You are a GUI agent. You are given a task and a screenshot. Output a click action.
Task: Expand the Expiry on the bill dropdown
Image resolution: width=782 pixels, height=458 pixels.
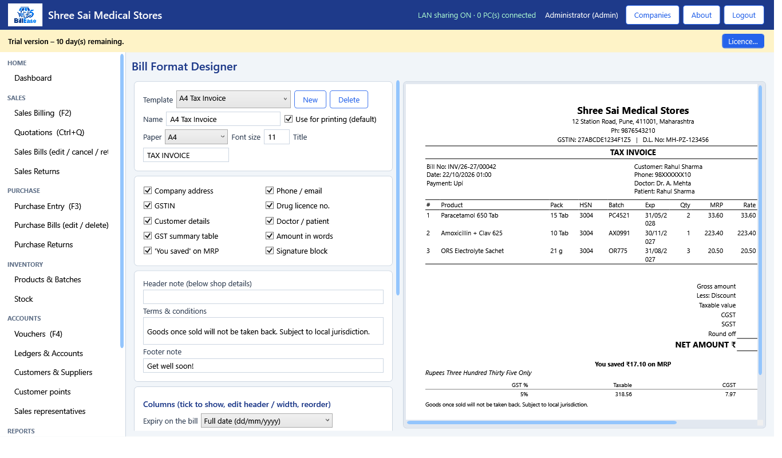pyautogui.click(x=267, y=421)
